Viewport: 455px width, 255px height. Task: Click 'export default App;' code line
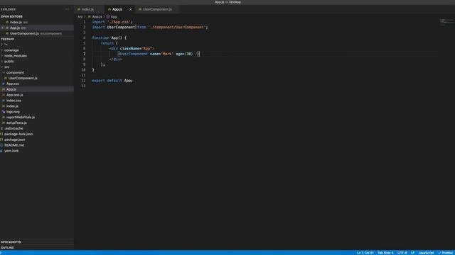click(112, 81)
